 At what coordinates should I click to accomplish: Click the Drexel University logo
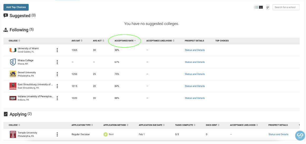(13, 74)
